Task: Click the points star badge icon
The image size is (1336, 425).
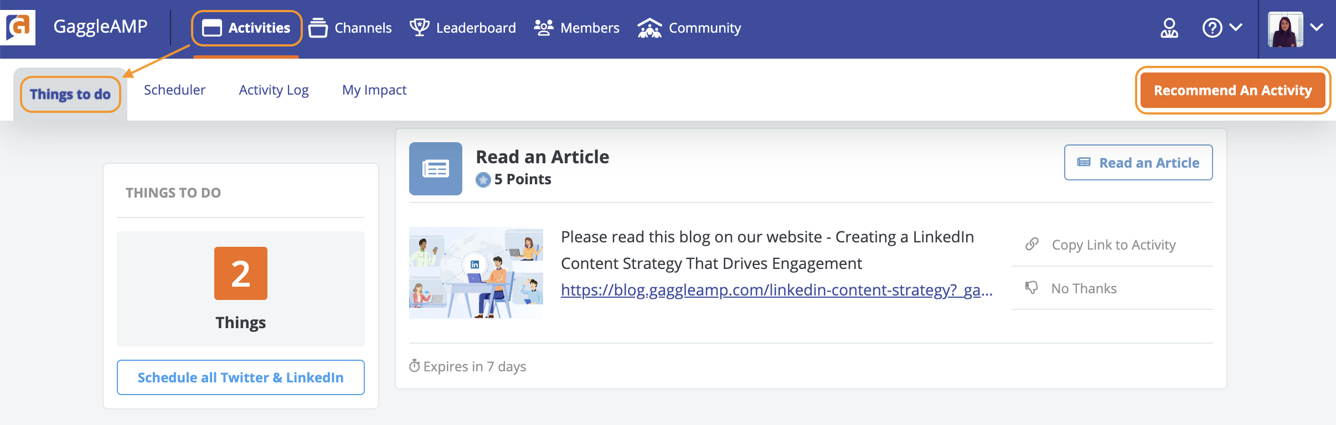Action: 483,180
